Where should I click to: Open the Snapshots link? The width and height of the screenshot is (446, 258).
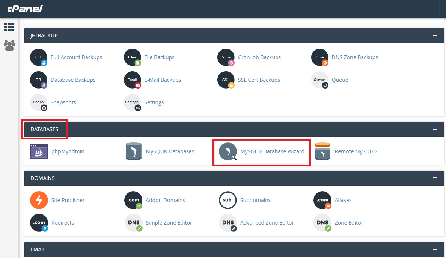(63, 102)
